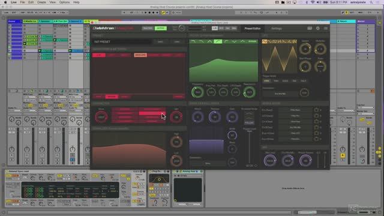Screen dimensions: 384x216
Task: Click the preset Save button
Action: pos(160,42)
